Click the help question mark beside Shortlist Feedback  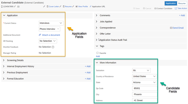(x=53, y=47)
